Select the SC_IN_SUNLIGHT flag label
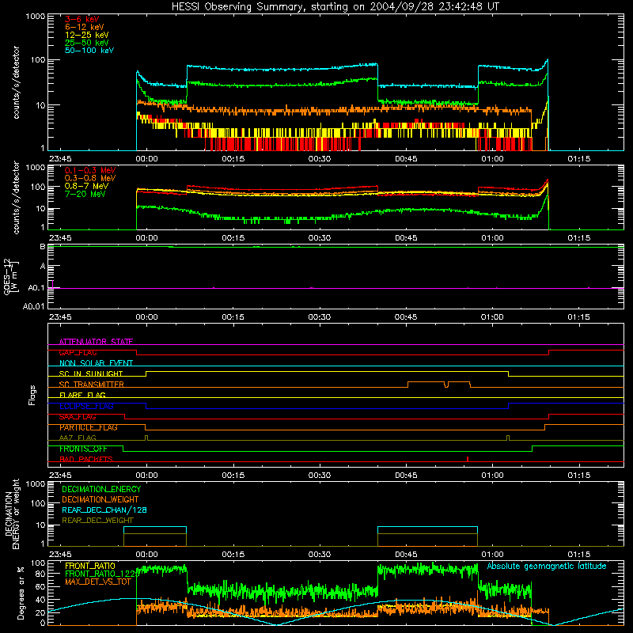 pyautogui.click(x=91, y=373)
